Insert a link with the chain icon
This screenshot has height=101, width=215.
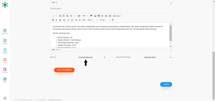pos(84,16)
